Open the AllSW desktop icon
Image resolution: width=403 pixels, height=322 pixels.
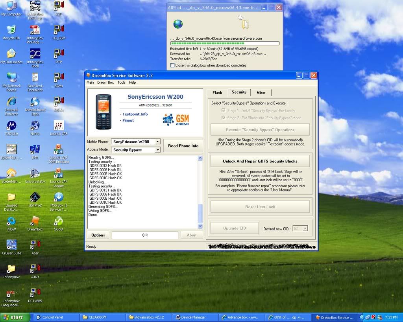[11, 223]
